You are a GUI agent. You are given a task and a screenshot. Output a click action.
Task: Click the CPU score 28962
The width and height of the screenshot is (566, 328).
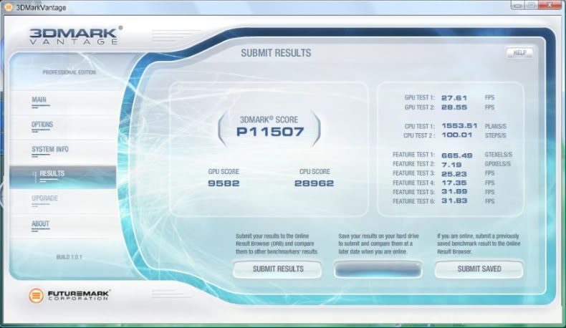(x=314, y=183)
